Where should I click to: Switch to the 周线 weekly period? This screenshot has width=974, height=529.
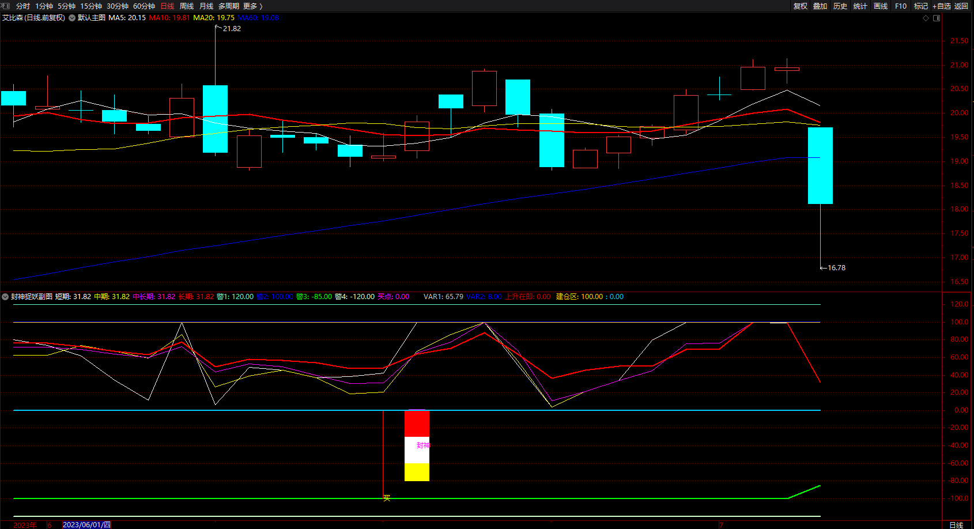187,6
